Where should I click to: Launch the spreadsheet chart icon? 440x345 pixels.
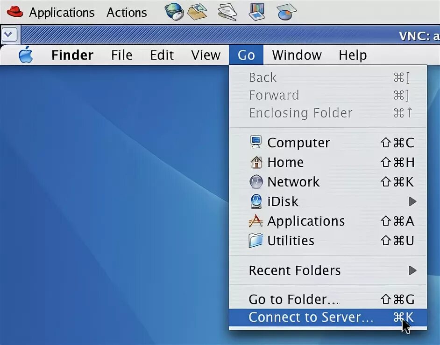[x=287, y=12]
